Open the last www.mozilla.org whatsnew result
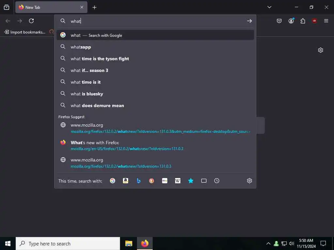 (x=155, y=163)
